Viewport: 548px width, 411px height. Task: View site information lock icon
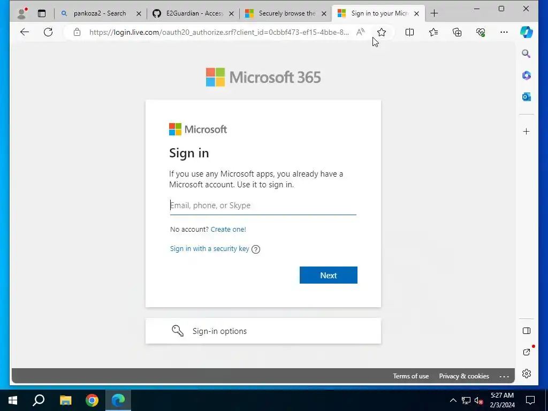77,32
